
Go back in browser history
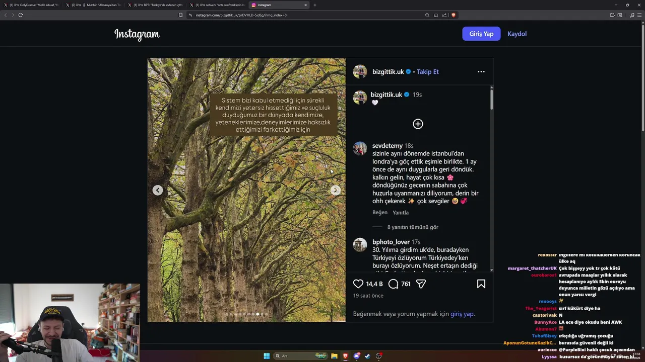pos(6,15)
